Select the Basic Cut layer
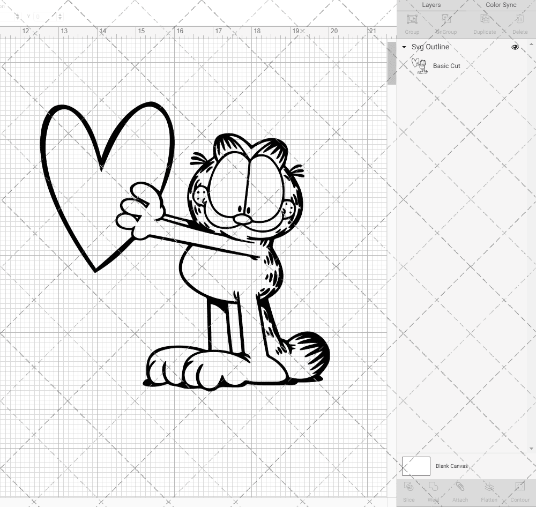The image size is (536, 507). 446,66
